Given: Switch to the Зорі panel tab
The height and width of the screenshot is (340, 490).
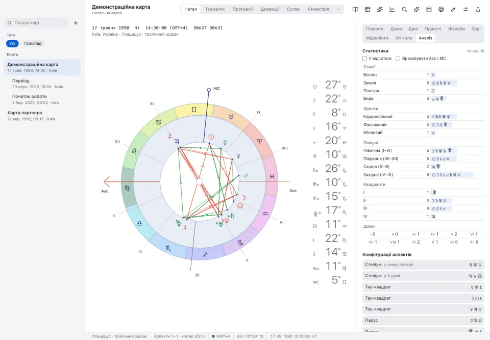Looking at the screenshot, I should pos(476,29).
